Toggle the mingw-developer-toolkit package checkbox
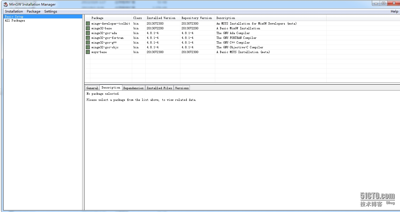The height and width of the screenshot is (212, 400). click(88, 23)
